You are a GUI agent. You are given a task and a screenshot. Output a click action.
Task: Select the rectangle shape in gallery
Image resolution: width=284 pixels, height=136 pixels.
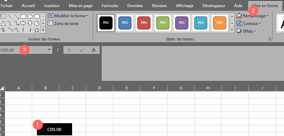pyautogui.click(x=23, y=17)
